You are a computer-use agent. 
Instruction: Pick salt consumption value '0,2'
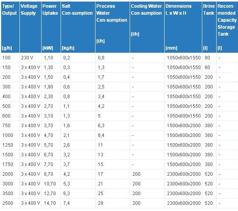pyautogui.click(x=66, y=58)
